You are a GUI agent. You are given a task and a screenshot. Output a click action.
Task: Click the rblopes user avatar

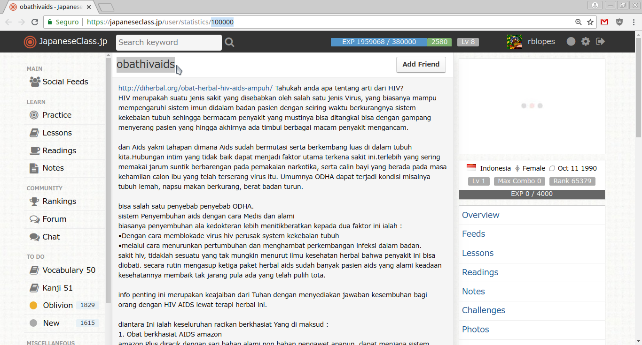coord(515,42)
